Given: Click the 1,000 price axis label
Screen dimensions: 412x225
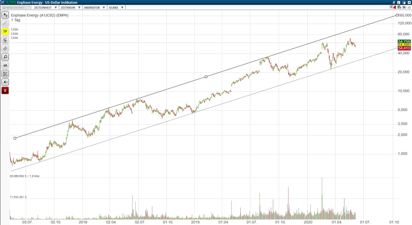Looking at the screenshot, I should (x=403, y=154).
